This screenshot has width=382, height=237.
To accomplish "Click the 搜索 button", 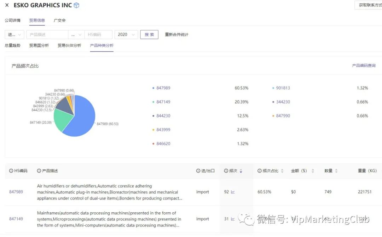I will pos(149,35).
